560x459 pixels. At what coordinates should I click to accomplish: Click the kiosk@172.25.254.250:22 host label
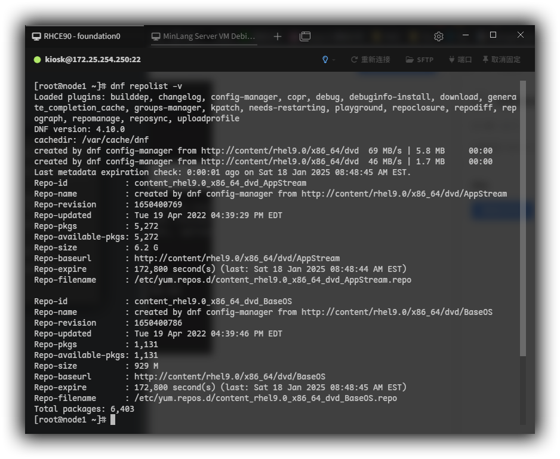[x=93, y=60]
